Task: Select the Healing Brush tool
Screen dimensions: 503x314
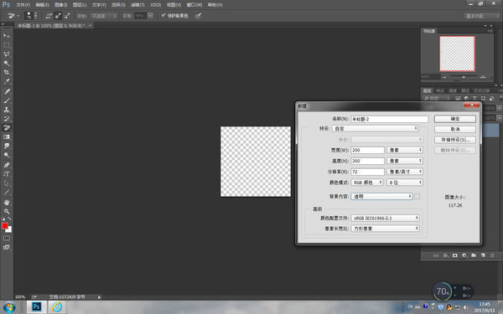Action: click(7, 91)
